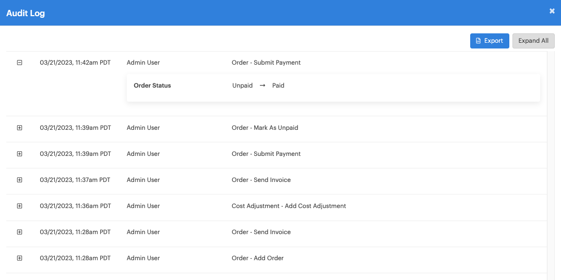Expand the Add Cost Adjustment entry with its plus icon

tap(20, 206)
